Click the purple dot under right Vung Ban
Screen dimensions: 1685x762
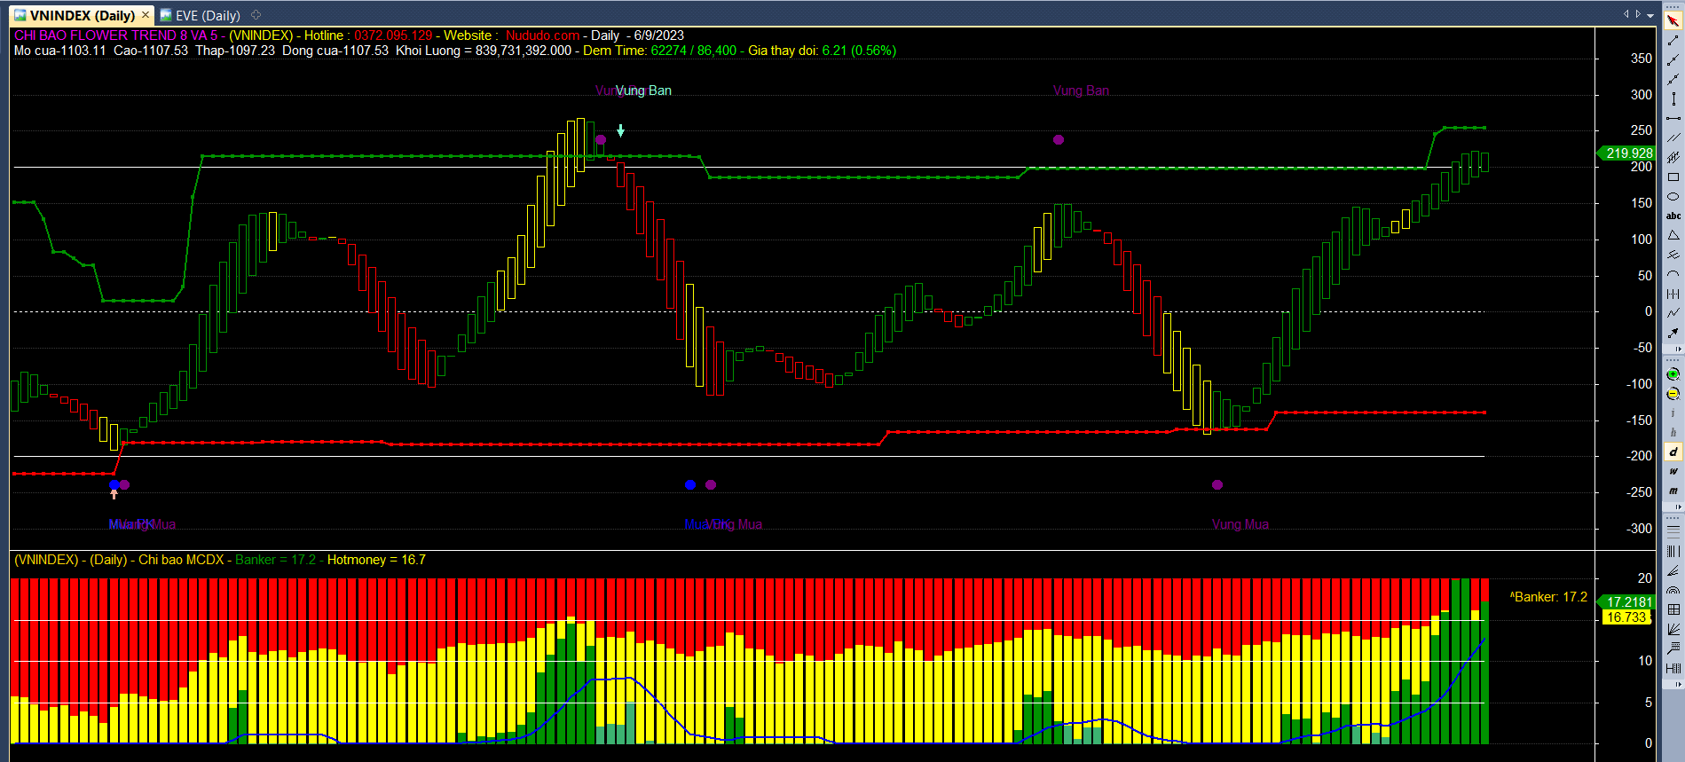click(x=1059, y=140)
